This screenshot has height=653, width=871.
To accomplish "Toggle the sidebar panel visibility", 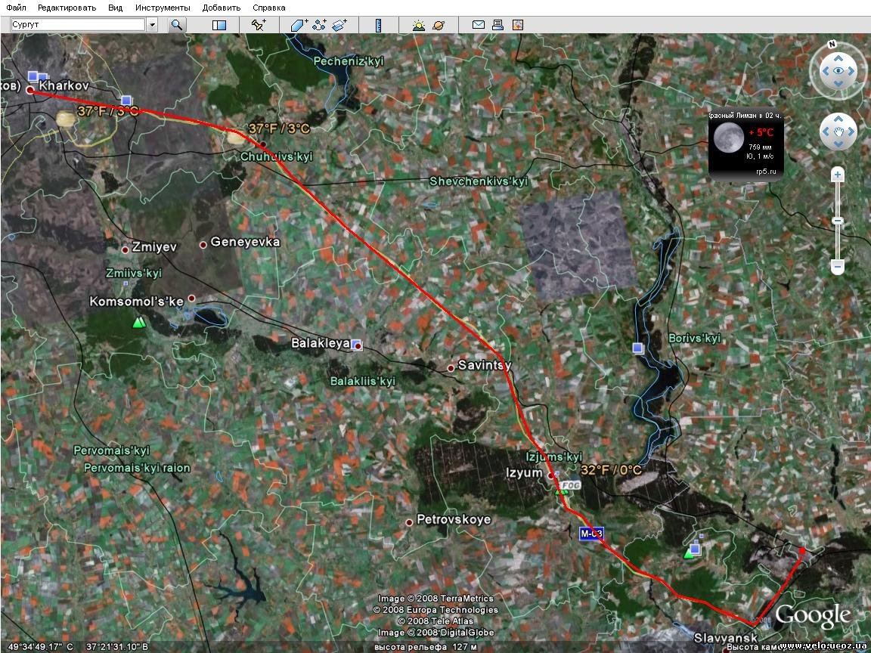I will tap(219, 25).
